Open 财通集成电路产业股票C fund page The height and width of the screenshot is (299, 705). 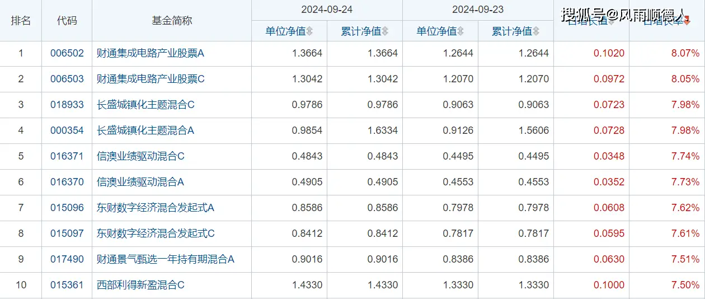pyautogui.click(x=151, y=79)
